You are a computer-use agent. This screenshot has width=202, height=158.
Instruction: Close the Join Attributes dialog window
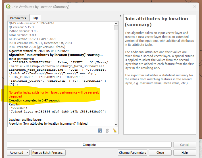(195, 7)
